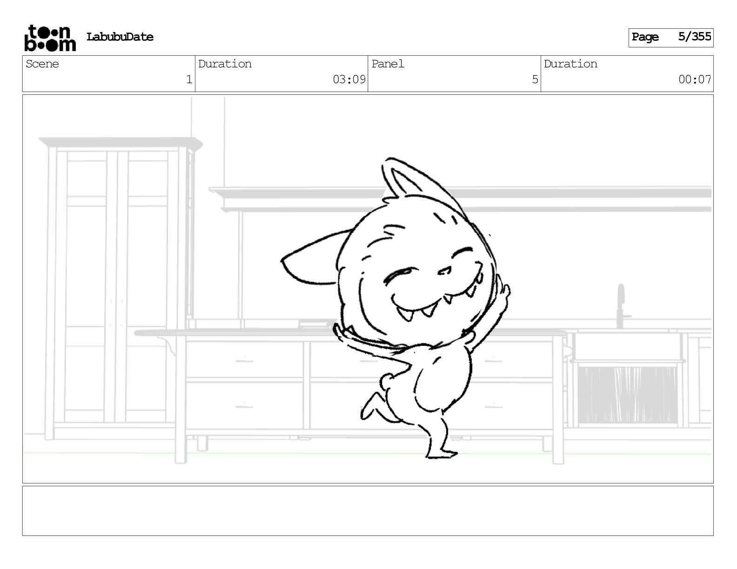Click the scene Duration label

click(x=225, y=64)
